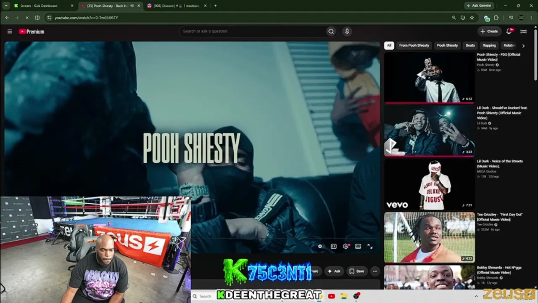
Task: Open YouTube from the taskbar
Action: coord(331,296)
